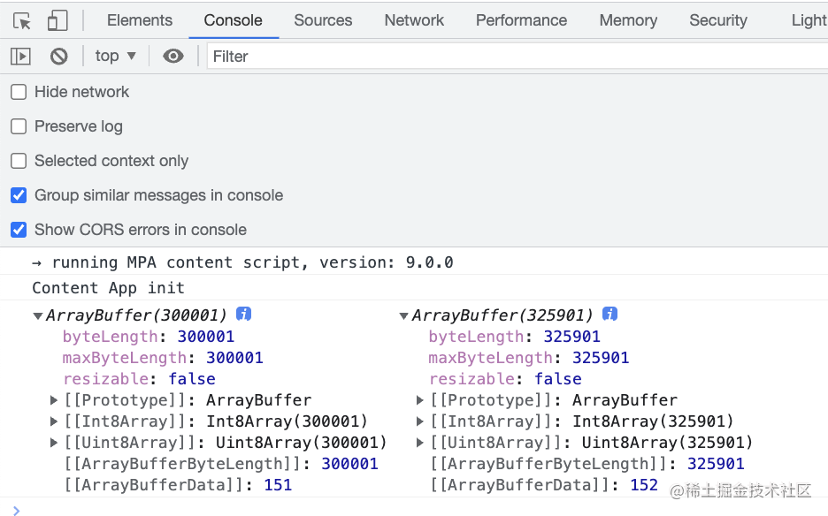Click into the console Filter field

(513, 57)
